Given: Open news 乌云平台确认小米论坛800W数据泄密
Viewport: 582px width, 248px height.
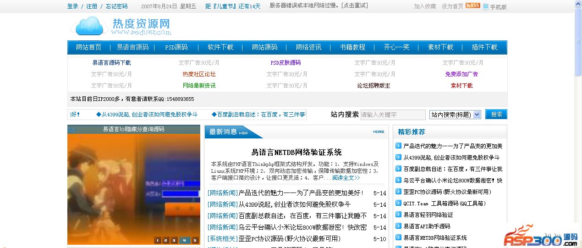Looking at the screenshot, I should point(302,227).
